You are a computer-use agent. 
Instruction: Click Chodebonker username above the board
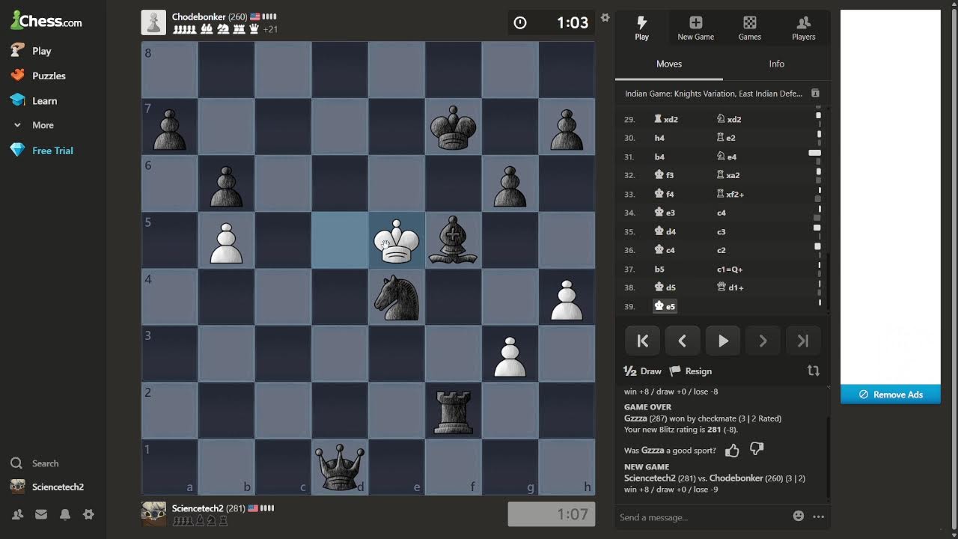tap(199, 16)
